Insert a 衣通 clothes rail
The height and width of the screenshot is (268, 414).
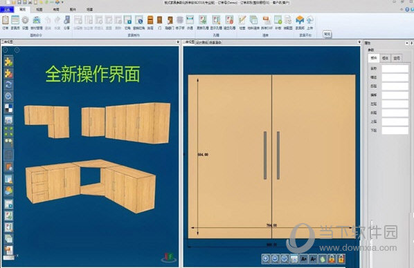[x=190, y=22]
